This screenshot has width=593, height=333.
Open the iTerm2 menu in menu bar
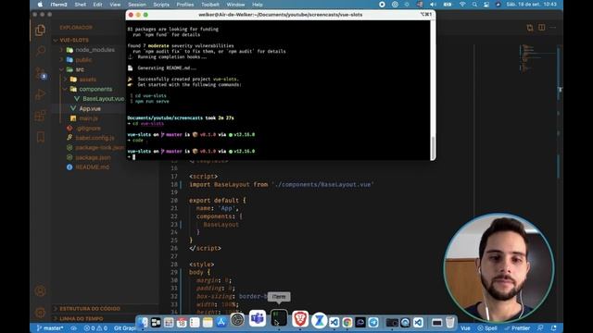tap(58, 5)
